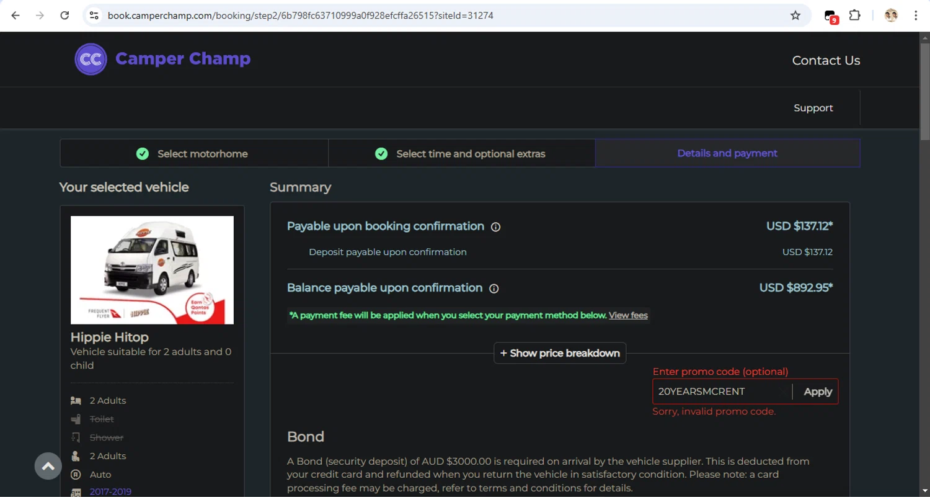Click the scroll-to-top arrow button
The height and width of the screenshot is (497, 930).
click(x=48, y=466)
